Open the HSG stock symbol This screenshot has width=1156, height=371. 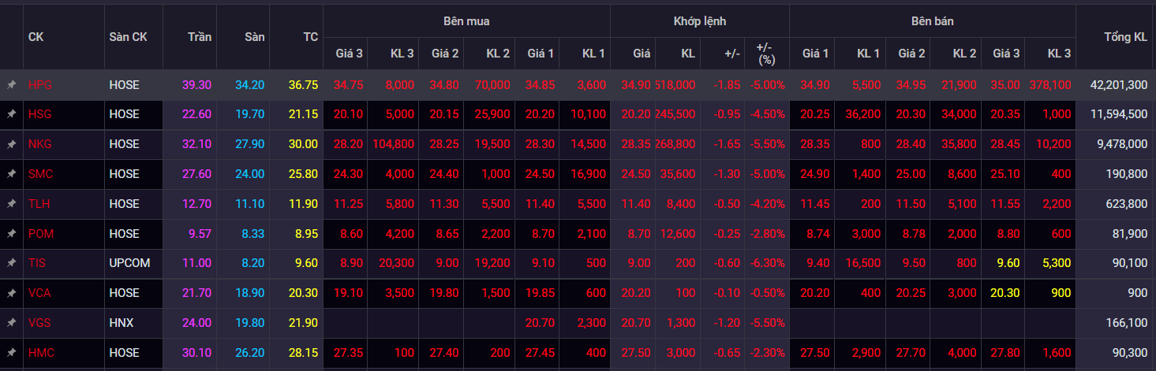click(x=39, y=114)
